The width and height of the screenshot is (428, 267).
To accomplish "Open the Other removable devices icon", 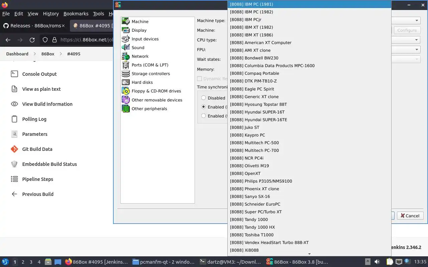I will [x=126, y=99].
